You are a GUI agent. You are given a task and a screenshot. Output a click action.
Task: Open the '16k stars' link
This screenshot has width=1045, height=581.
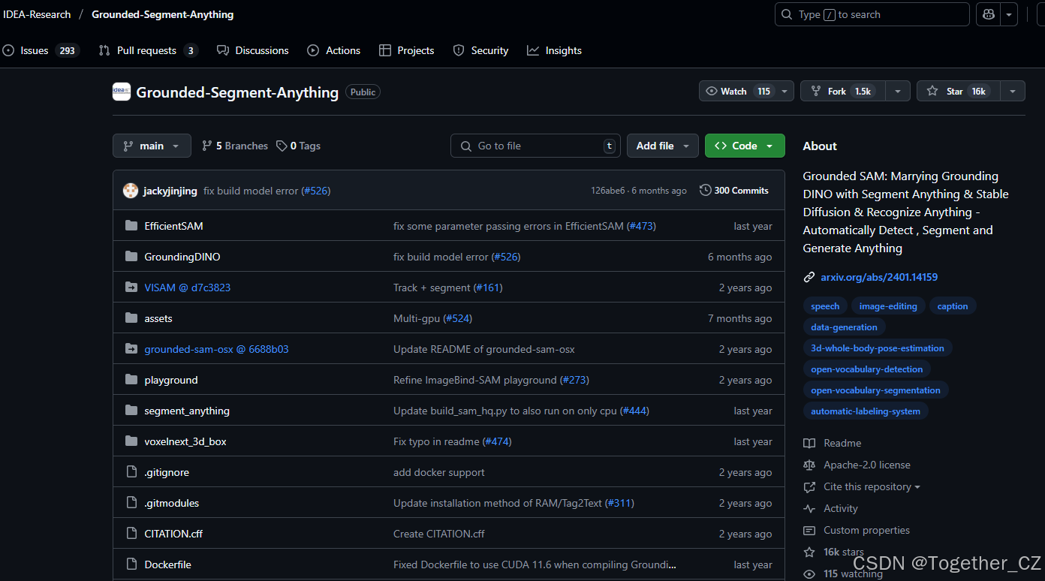tap(844, 552)
